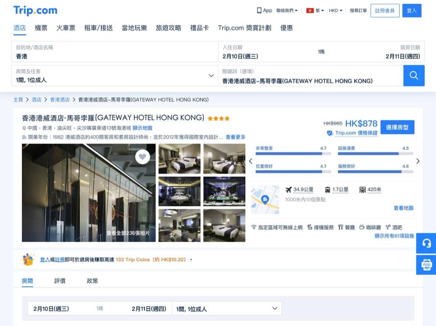The image size is (436, 326).
Task: Click the coffee shop cup icon
Action: tap(362, 227)
